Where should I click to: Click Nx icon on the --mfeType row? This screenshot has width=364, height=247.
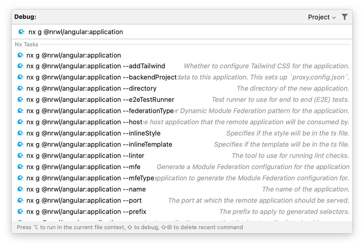click(21, 178)
